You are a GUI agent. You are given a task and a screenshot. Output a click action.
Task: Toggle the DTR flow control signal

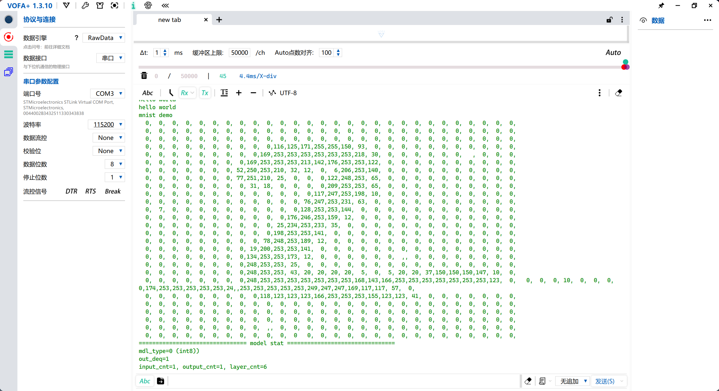click(x=71, y=191)
